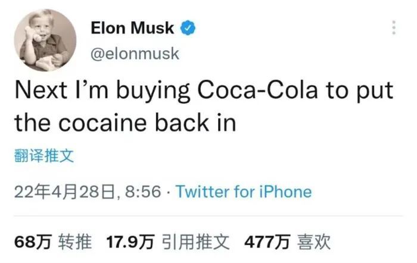Click the 8:56 time in the timestamp
Screen dimensions: 417x263
[143, 191]
